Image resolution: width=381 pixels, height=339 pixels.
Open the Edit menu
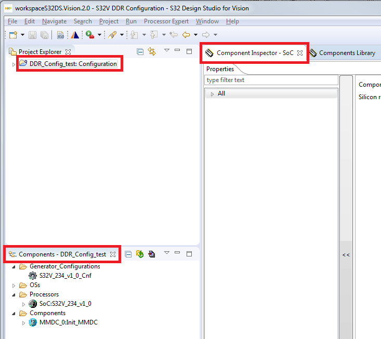click(x=30, y=21)
